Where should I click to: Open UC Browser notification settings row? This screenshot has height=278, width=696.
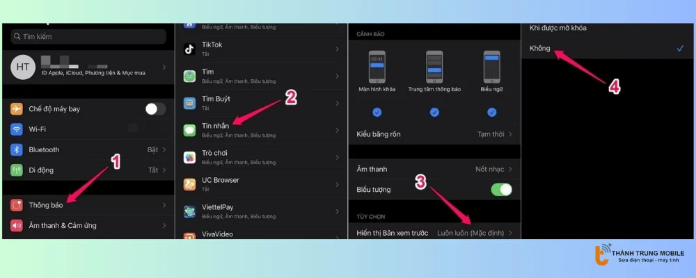pyautogui.click(x=261, y=184)
